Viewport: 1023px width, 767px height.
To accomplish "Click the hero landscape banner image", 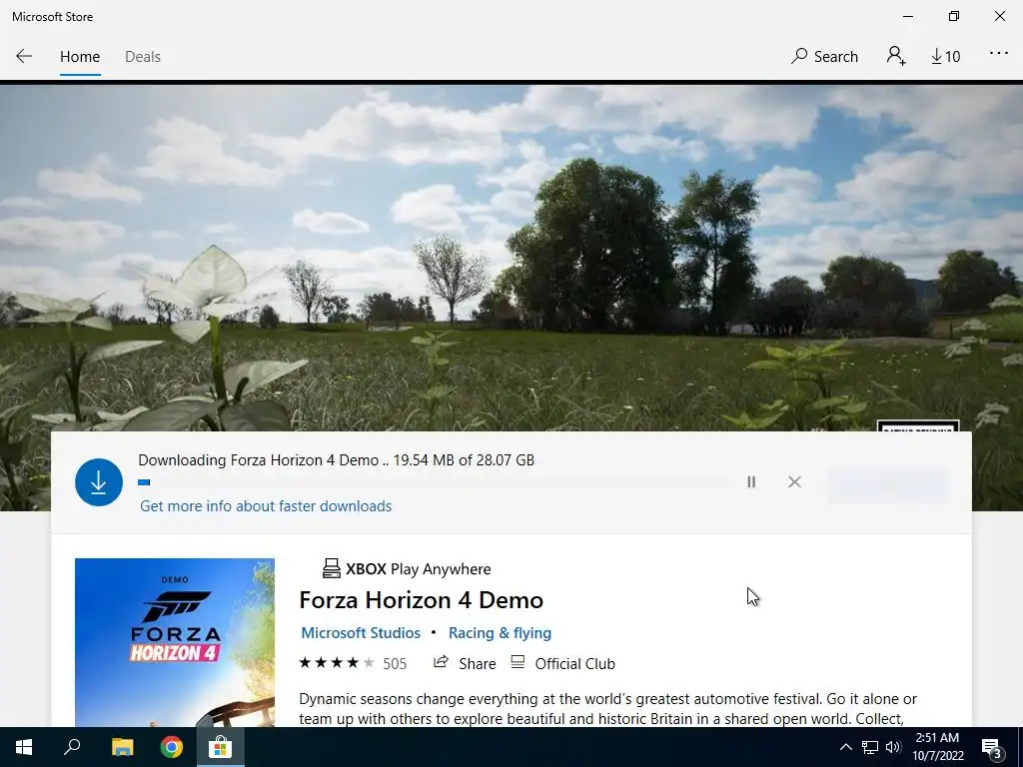I will pyautogui.click(x=511, y=258).
